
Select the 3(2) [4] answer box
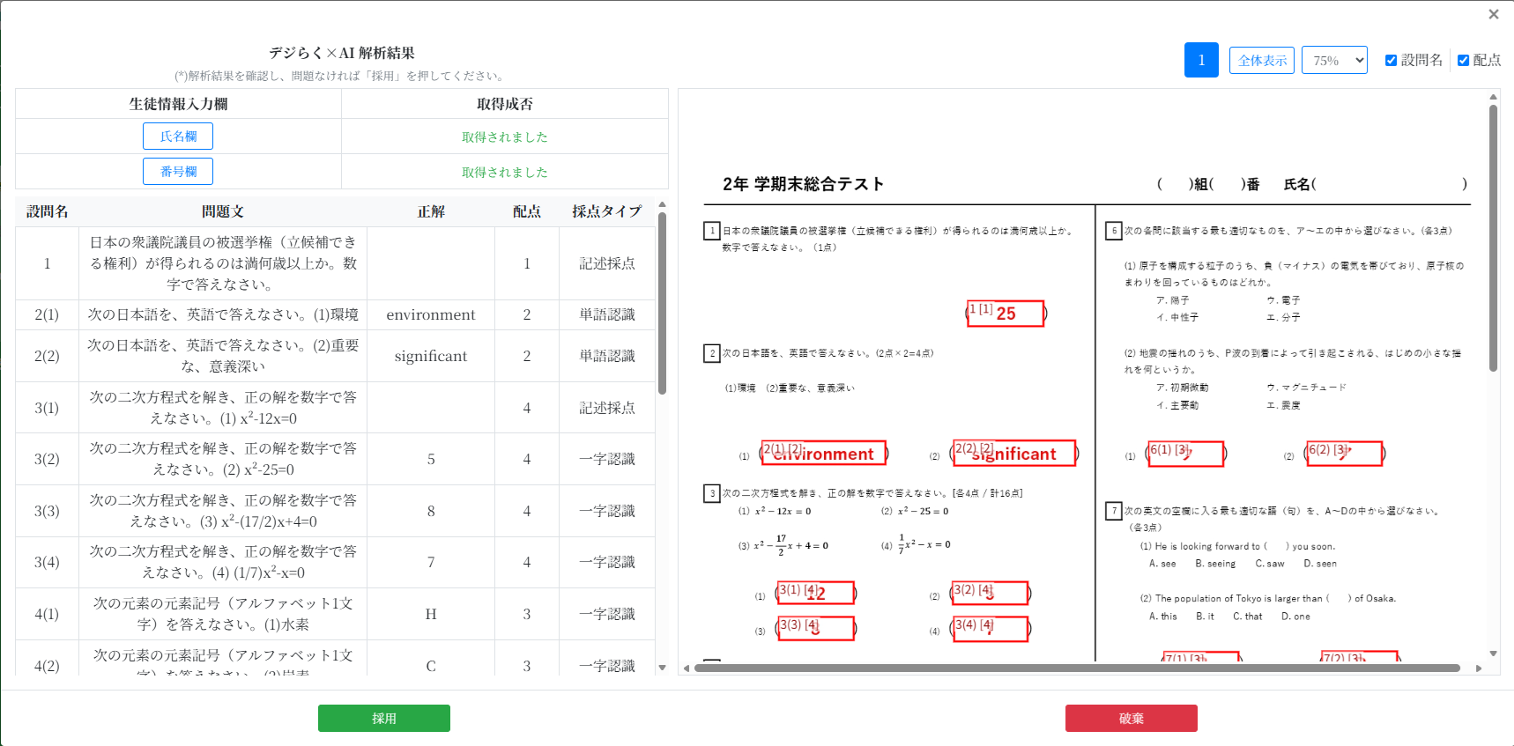990,593
